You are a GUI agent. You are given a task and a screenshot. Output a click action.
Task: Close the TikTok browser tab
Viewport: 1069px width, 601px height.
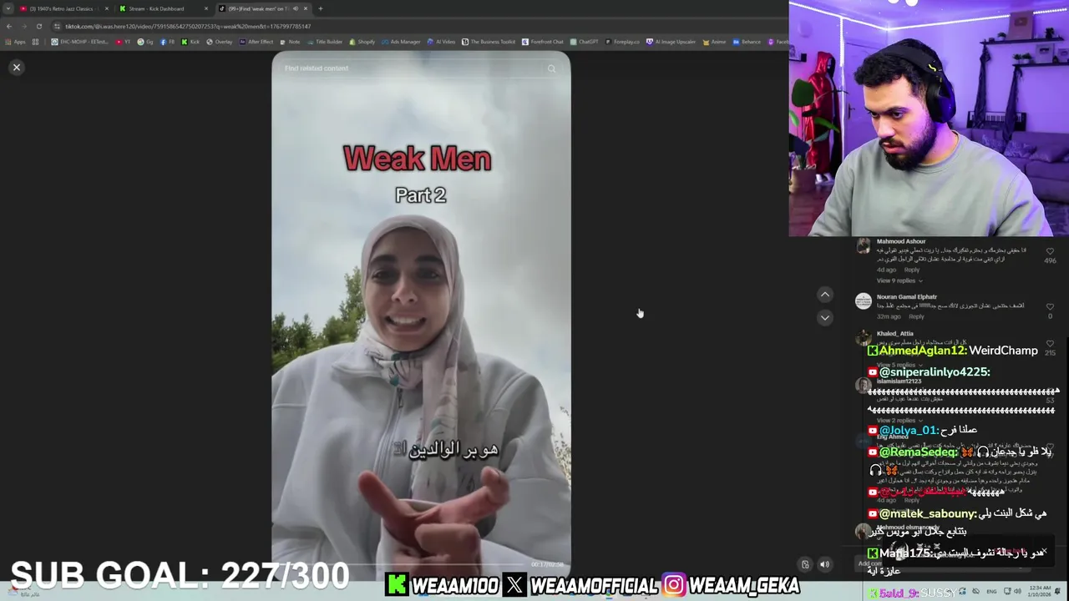[x=305, y=8]
